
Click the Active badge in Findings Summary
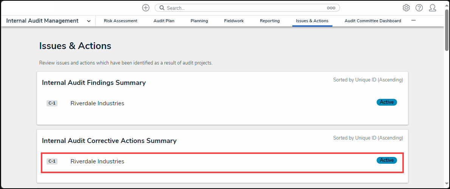click(386, 102)
